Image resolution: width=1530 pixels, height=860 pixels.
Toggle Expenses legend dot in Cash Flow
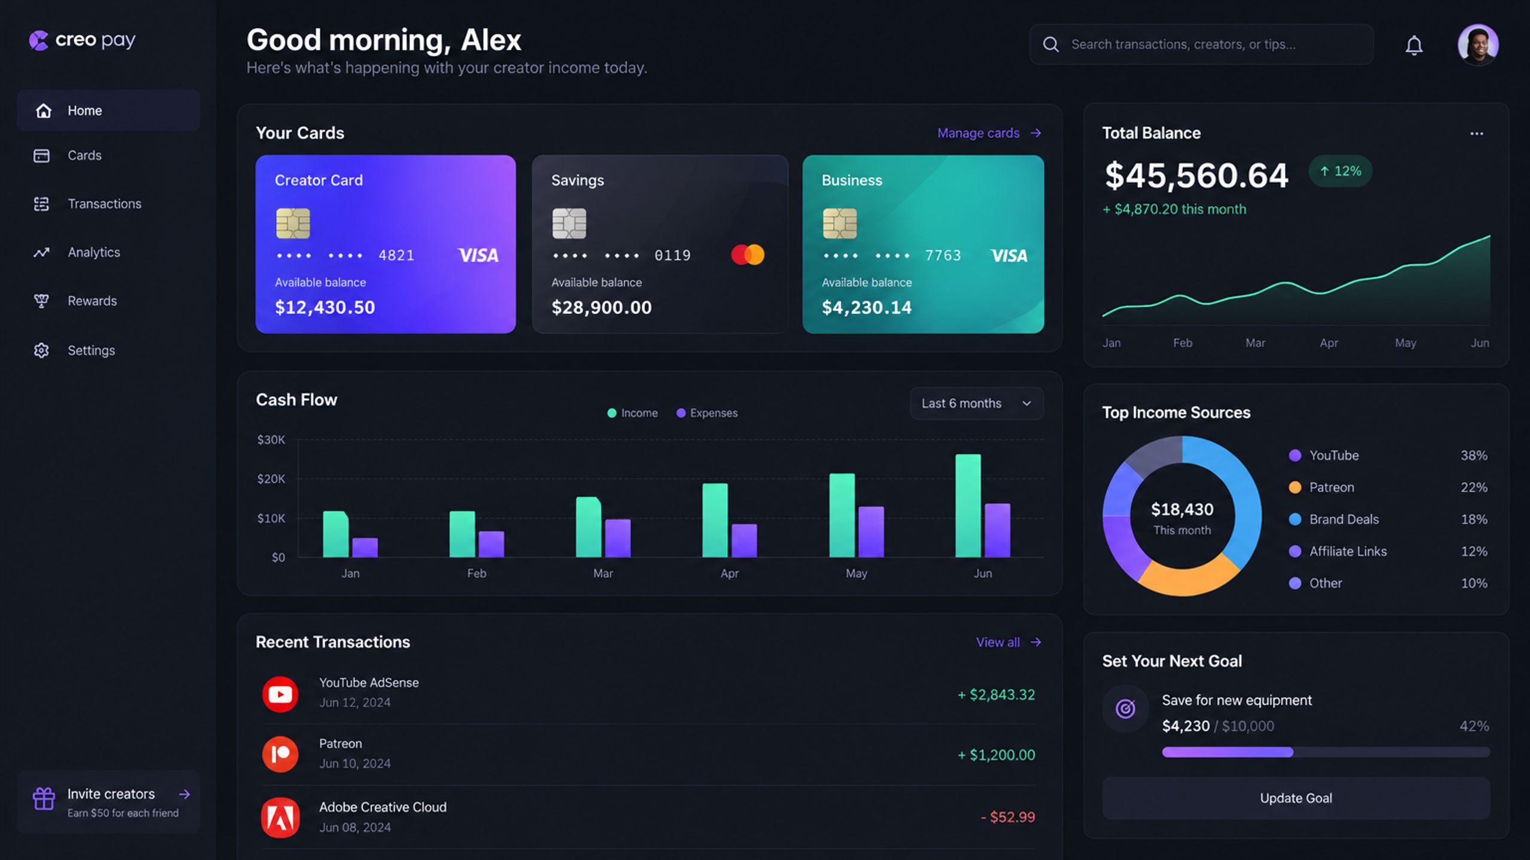(681, 413)
